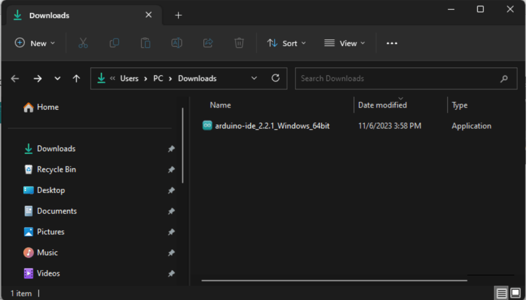The image size is (527, 300).
Task: Click the Rename icon in toolbar
Action: click(x=177, y=43)
